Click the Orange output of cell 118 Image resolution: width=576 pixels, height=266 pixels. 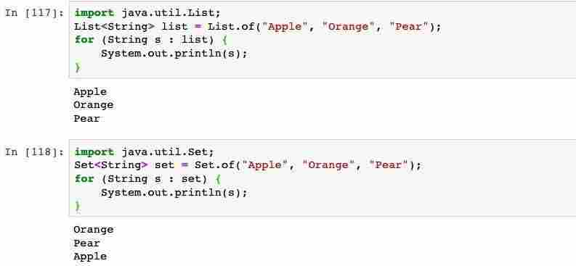(93, 230)
